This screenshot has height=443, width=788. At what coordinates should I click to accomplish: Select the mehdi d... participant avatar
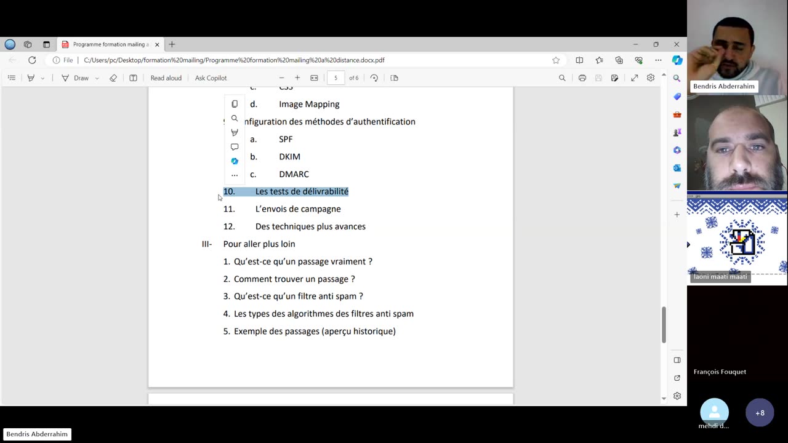[x=714, y=412]
